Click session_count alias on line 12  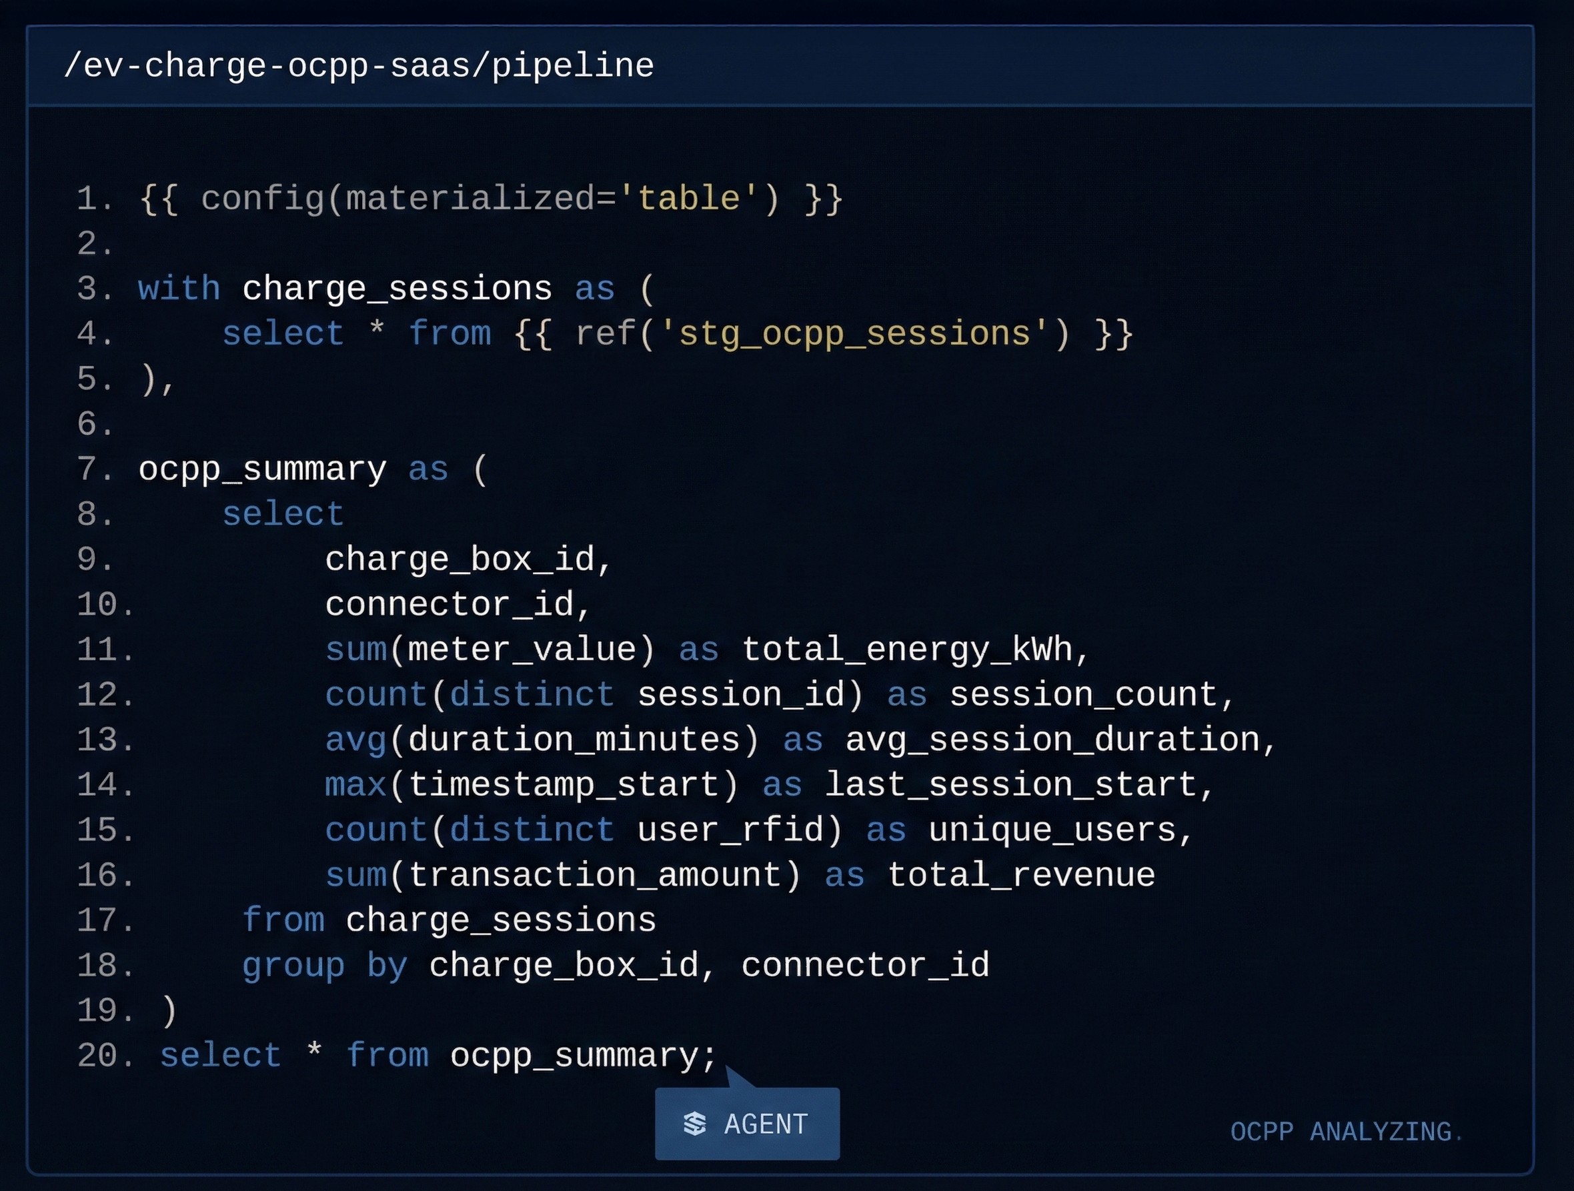(x=1084, y=694)
